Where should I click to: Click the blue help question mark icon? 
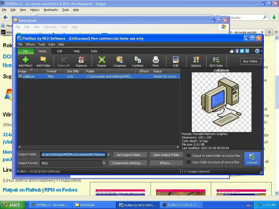point(257,51)
